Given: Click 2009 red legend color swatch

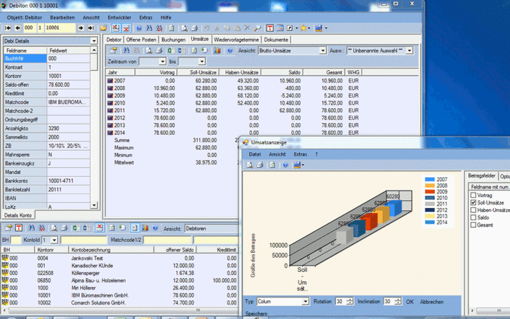Looking at the screenshot, I should tap(430, 192).
